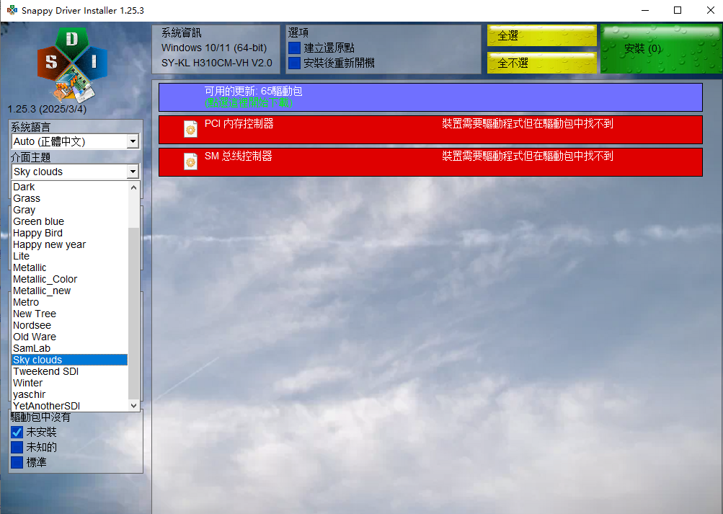Click the theme list scrollbar thumb

(x=134, y=314)
